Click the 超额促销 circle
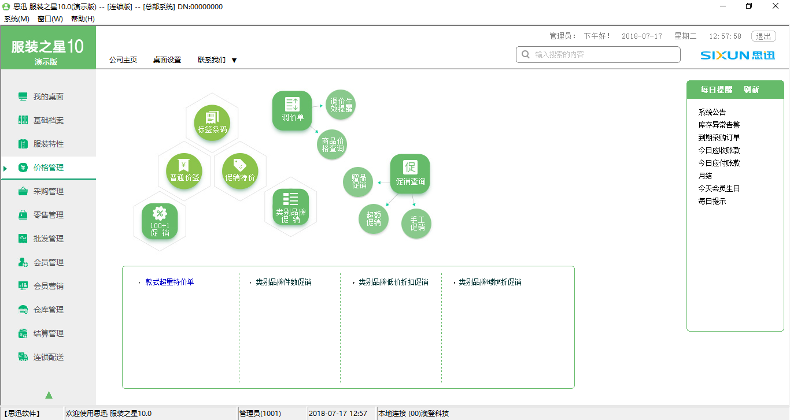 [x=374, y=219]
